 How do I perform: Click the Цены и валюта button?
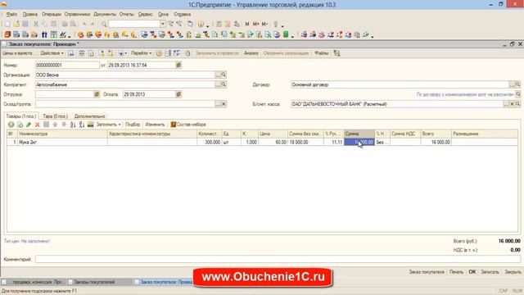[18, 53]
